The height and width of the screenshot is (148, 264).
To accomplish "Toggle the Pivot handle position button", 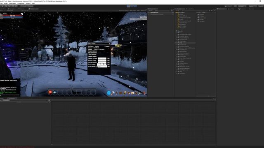I will point(23,6).
